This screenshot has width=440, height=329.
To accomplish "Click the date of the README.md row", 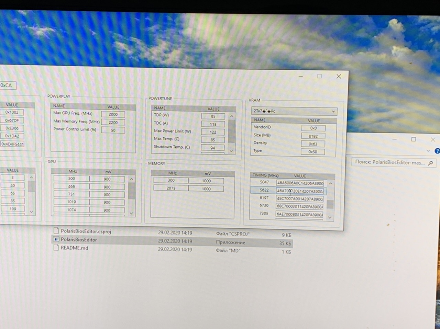I will point(175,249).
